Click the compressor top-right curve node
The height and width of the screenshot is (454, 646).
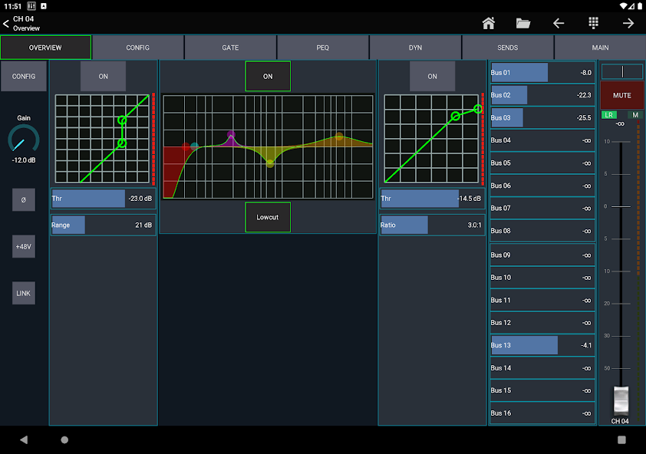click(x=477, y=109)
